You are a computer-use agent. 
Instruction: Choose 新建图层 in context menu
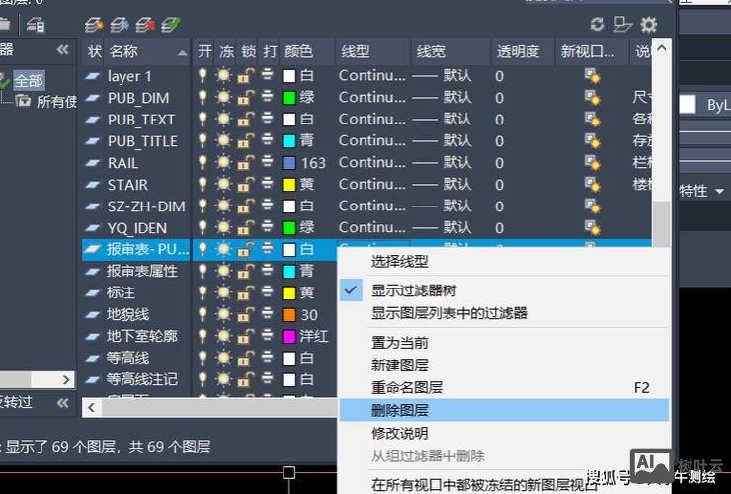[399, 365]
